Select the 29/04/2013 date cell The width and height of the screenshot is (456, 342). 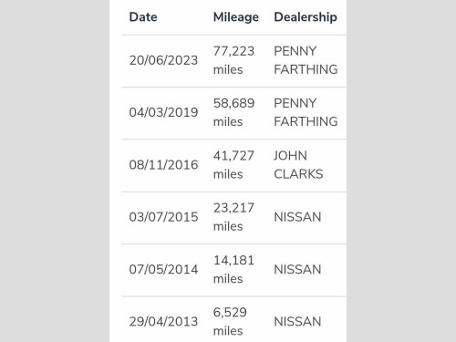(x=163, y=322)
